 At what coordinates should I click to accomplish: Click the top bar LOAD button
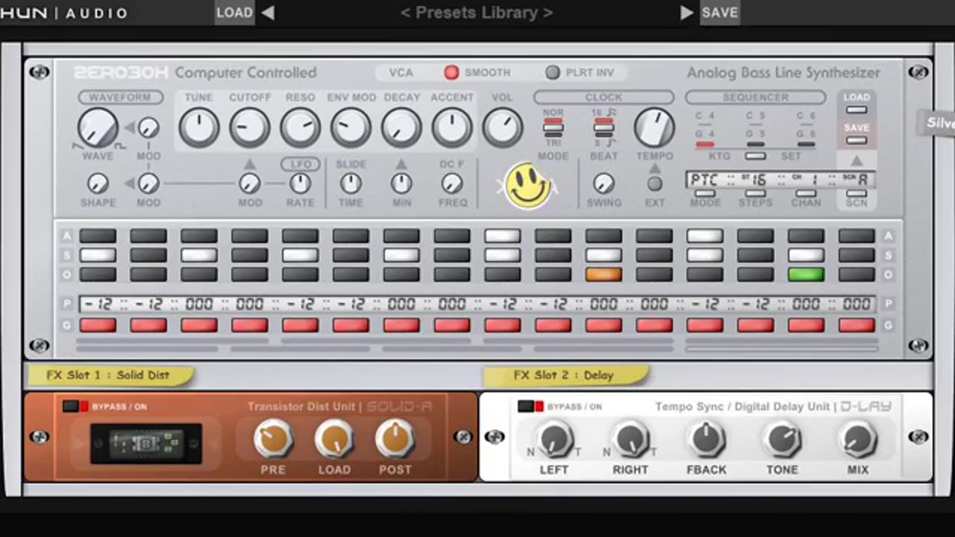click(234, 13)
